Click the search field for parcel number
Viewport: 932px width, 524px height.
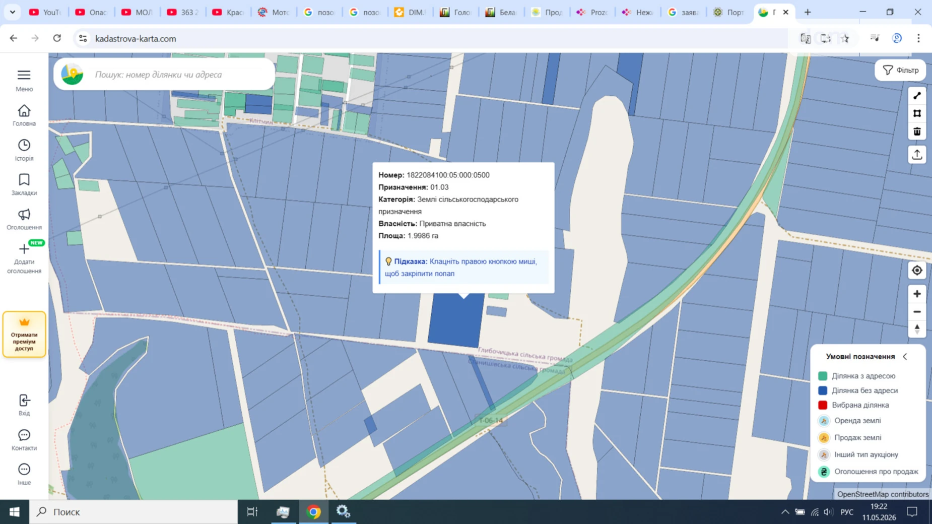tap(164, 75)
